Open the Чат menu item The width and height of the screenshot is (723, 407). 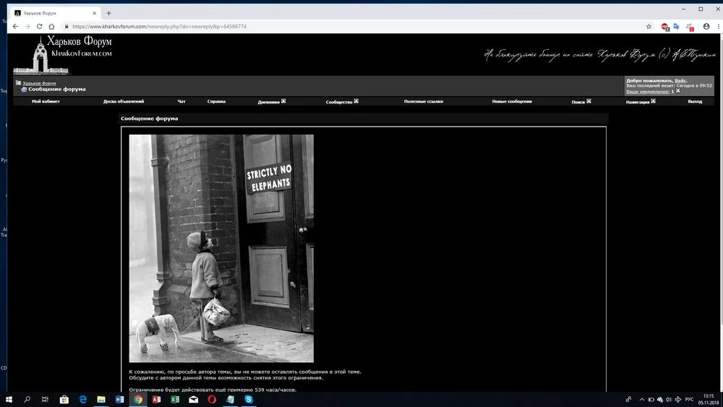181,102
